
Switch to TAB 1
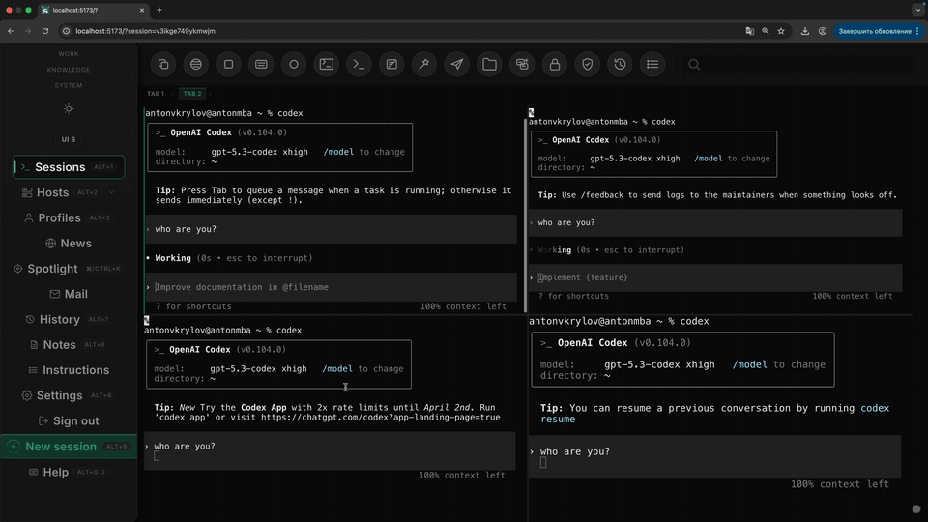pyautogui.click(x=156, y=94)
